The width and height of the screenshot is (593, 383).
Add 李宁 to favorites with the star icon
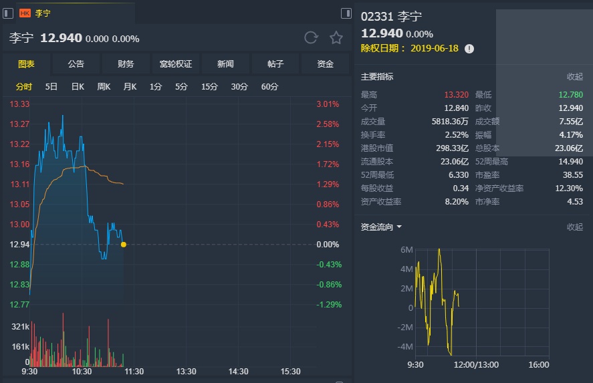click(336, 37)
